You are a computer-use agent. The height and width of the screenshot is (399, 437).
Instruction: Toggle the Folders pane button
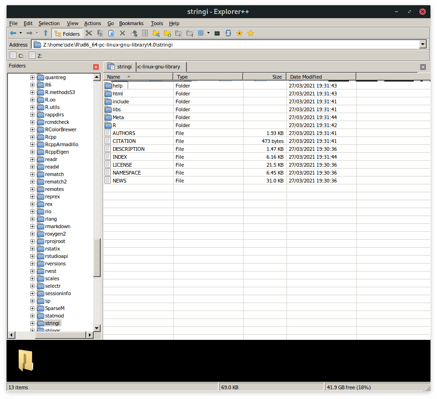(67, 34)
